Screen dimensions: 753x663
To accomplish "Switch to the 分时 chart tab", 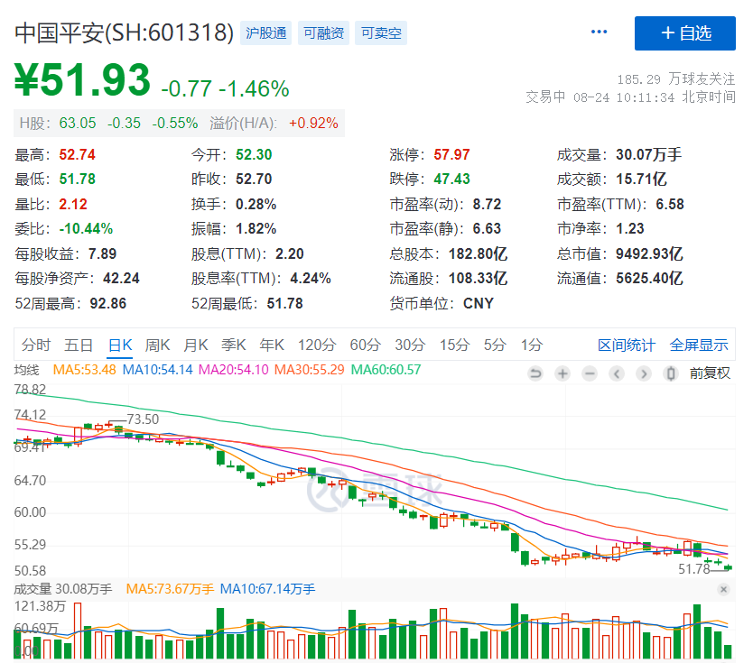I will [36, 345].
